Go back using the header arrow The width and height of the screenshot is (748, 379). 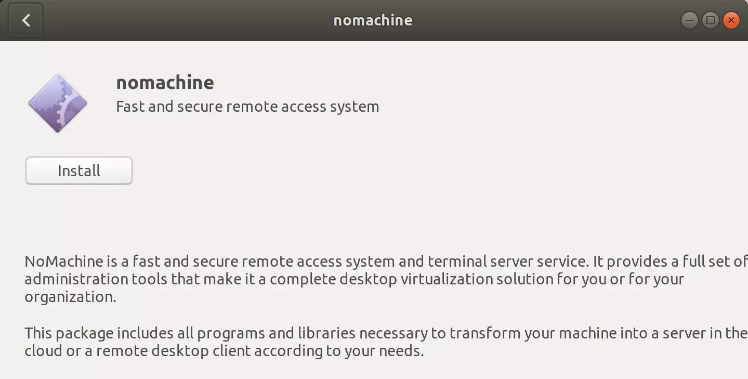(25, 20)
